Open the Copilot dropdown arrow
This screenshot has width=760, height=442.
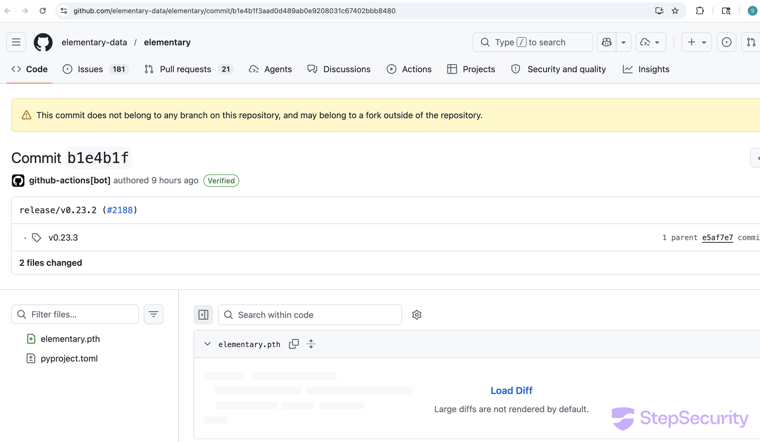tap(624, 42)
